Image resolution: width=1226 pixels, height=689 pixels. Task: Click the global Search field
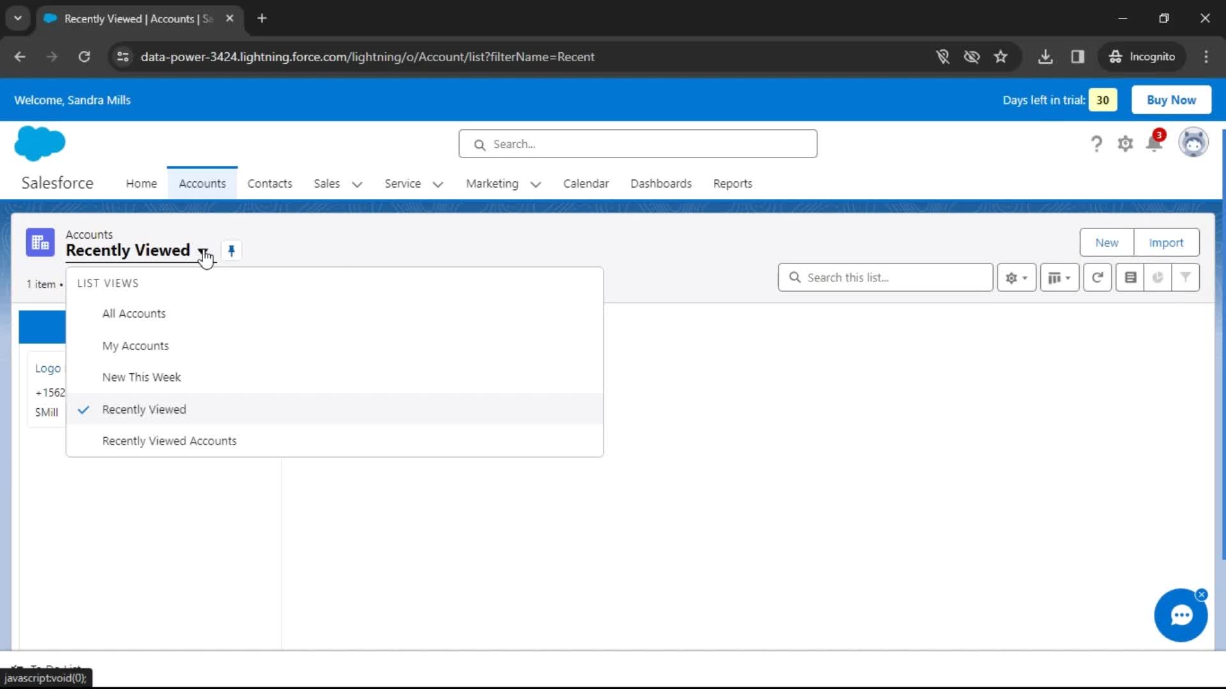click(637, 144)
